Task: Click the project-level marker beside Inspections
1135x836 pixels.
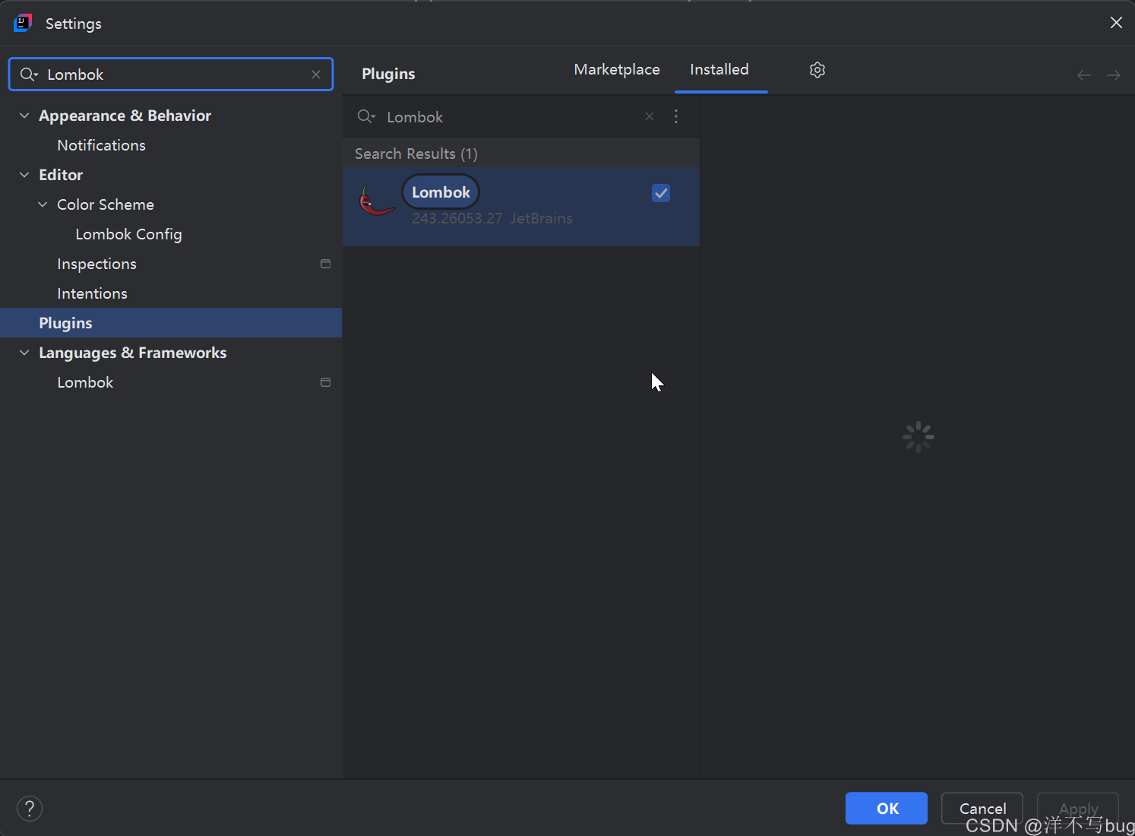Action: pyautogui.click(x=326, y=264)
